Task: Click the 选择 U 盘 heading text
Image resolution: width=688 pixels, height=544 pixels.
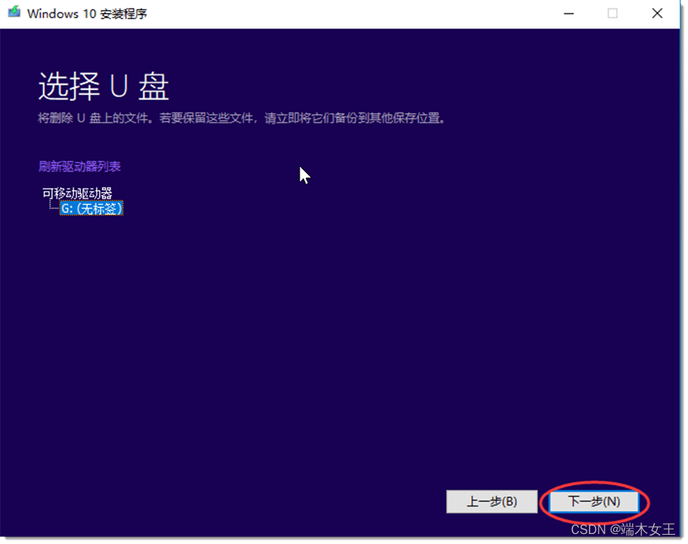Action: pyautogui.click(x=103, y=86)
